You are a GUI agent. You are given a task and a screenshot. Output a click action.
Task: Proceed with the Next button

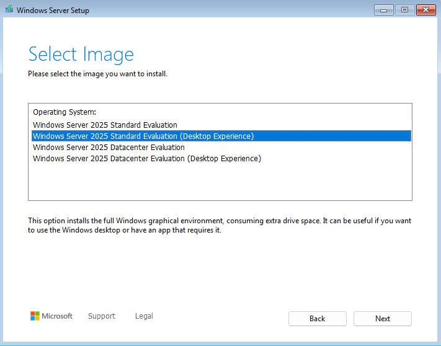point(382,319)
